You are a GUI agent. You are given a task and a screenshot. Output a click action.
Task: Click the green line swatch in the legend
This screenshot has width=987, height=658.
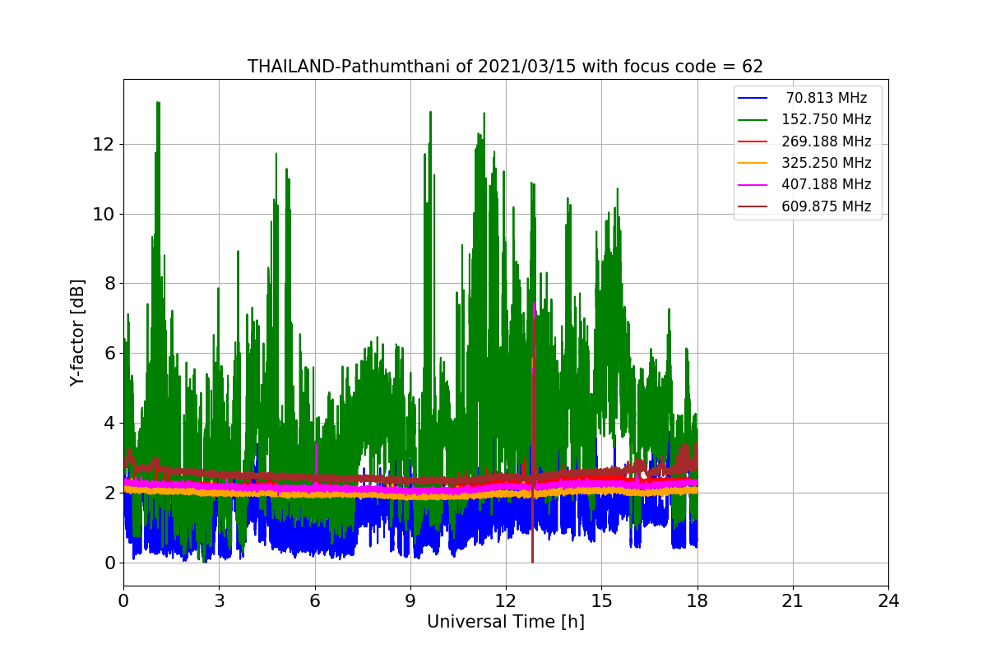753,120
